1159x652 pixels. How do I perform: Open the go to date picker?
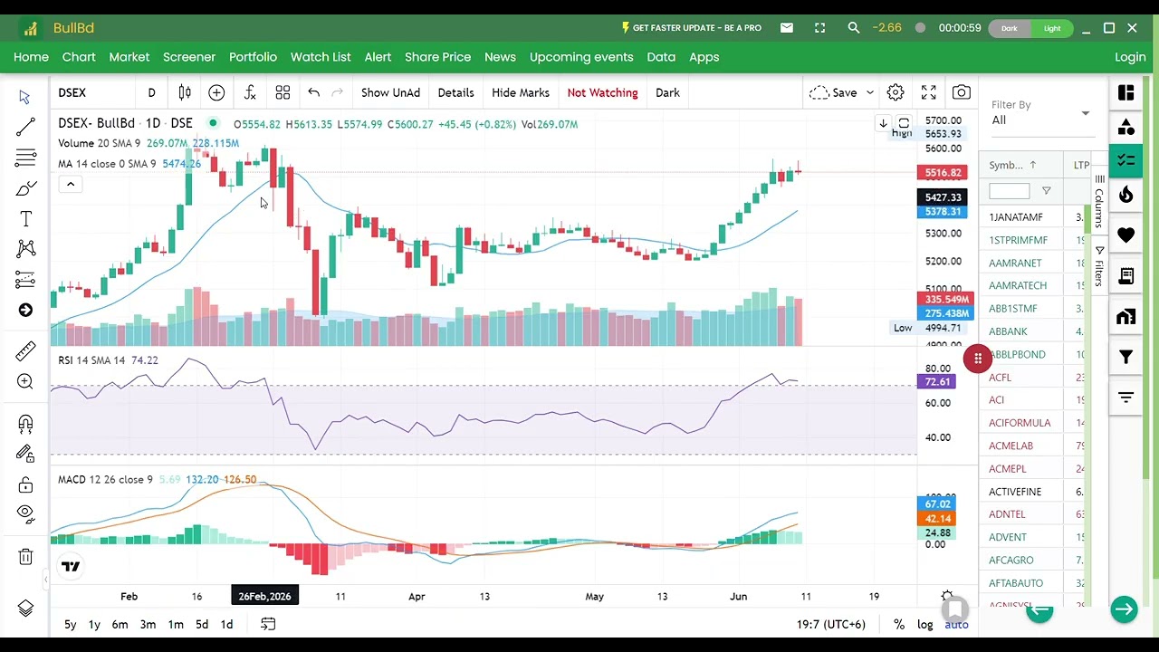click(268, 624)
